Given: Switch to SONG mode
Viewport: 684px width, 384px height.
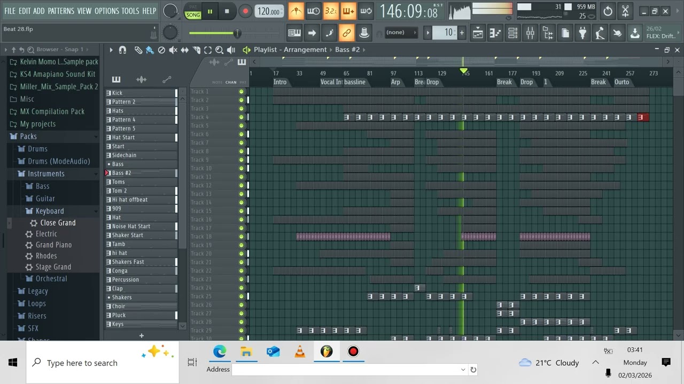Looking at the screenshot, I should (193, 15).
